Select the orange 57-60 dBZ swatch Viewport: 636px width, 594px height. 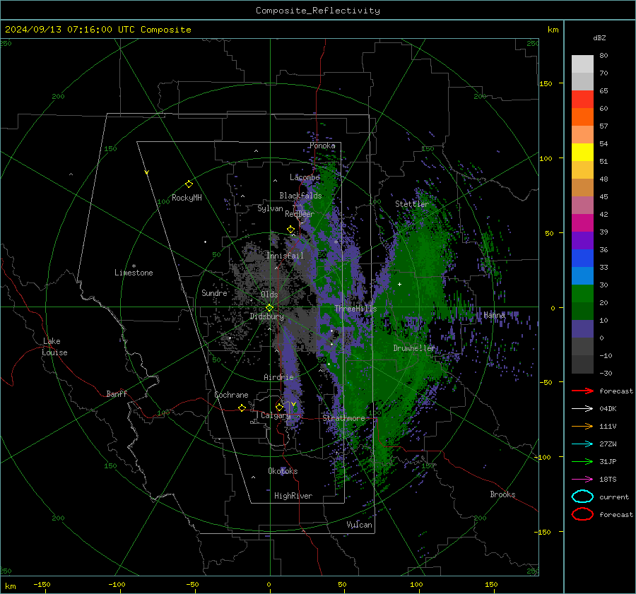582,117
